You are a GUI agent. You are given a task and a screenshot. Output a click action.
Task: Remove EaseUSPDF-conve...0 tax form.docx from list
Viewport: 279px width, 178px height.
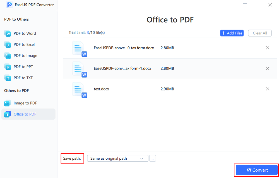(267, 48)
